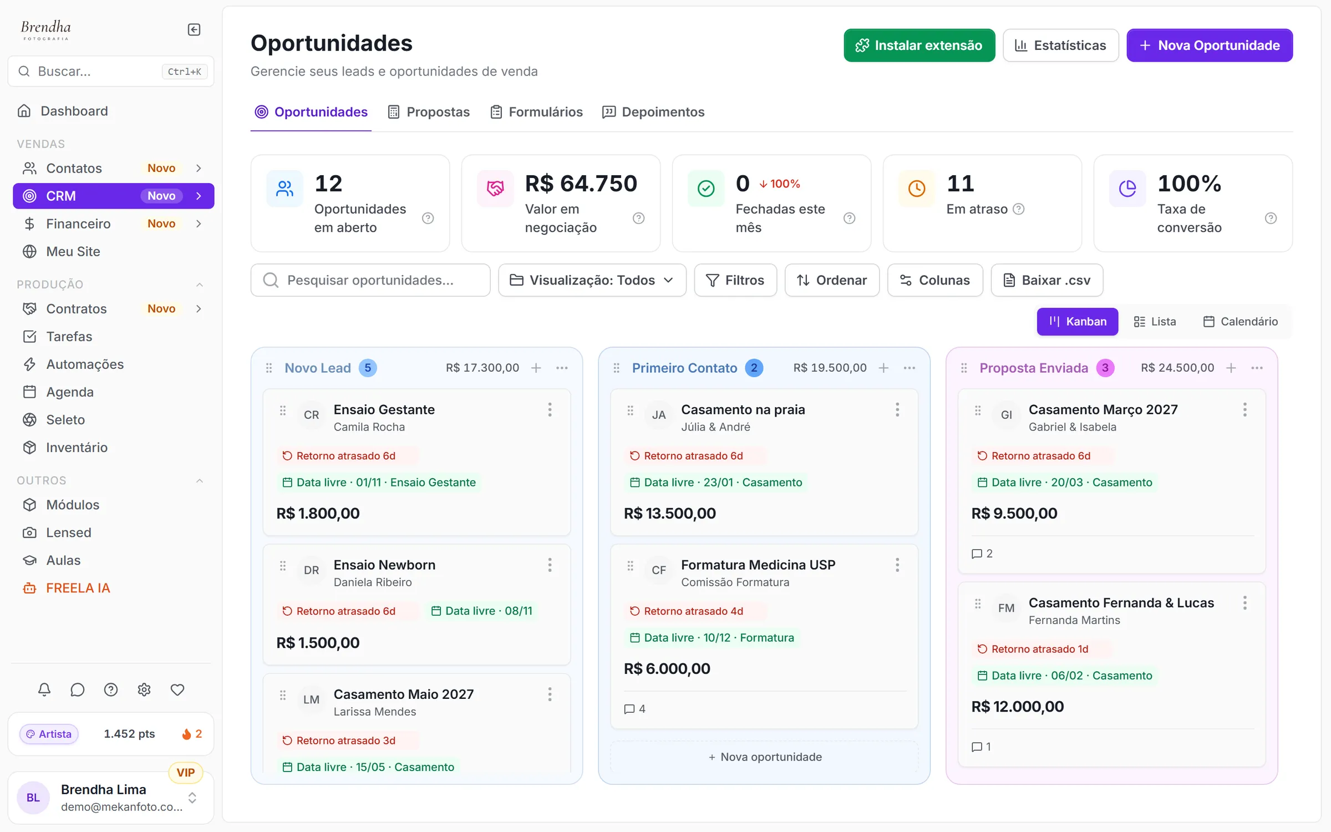
Task: Open the settings gear in the sidebar footer
Action: pos(144,689)
